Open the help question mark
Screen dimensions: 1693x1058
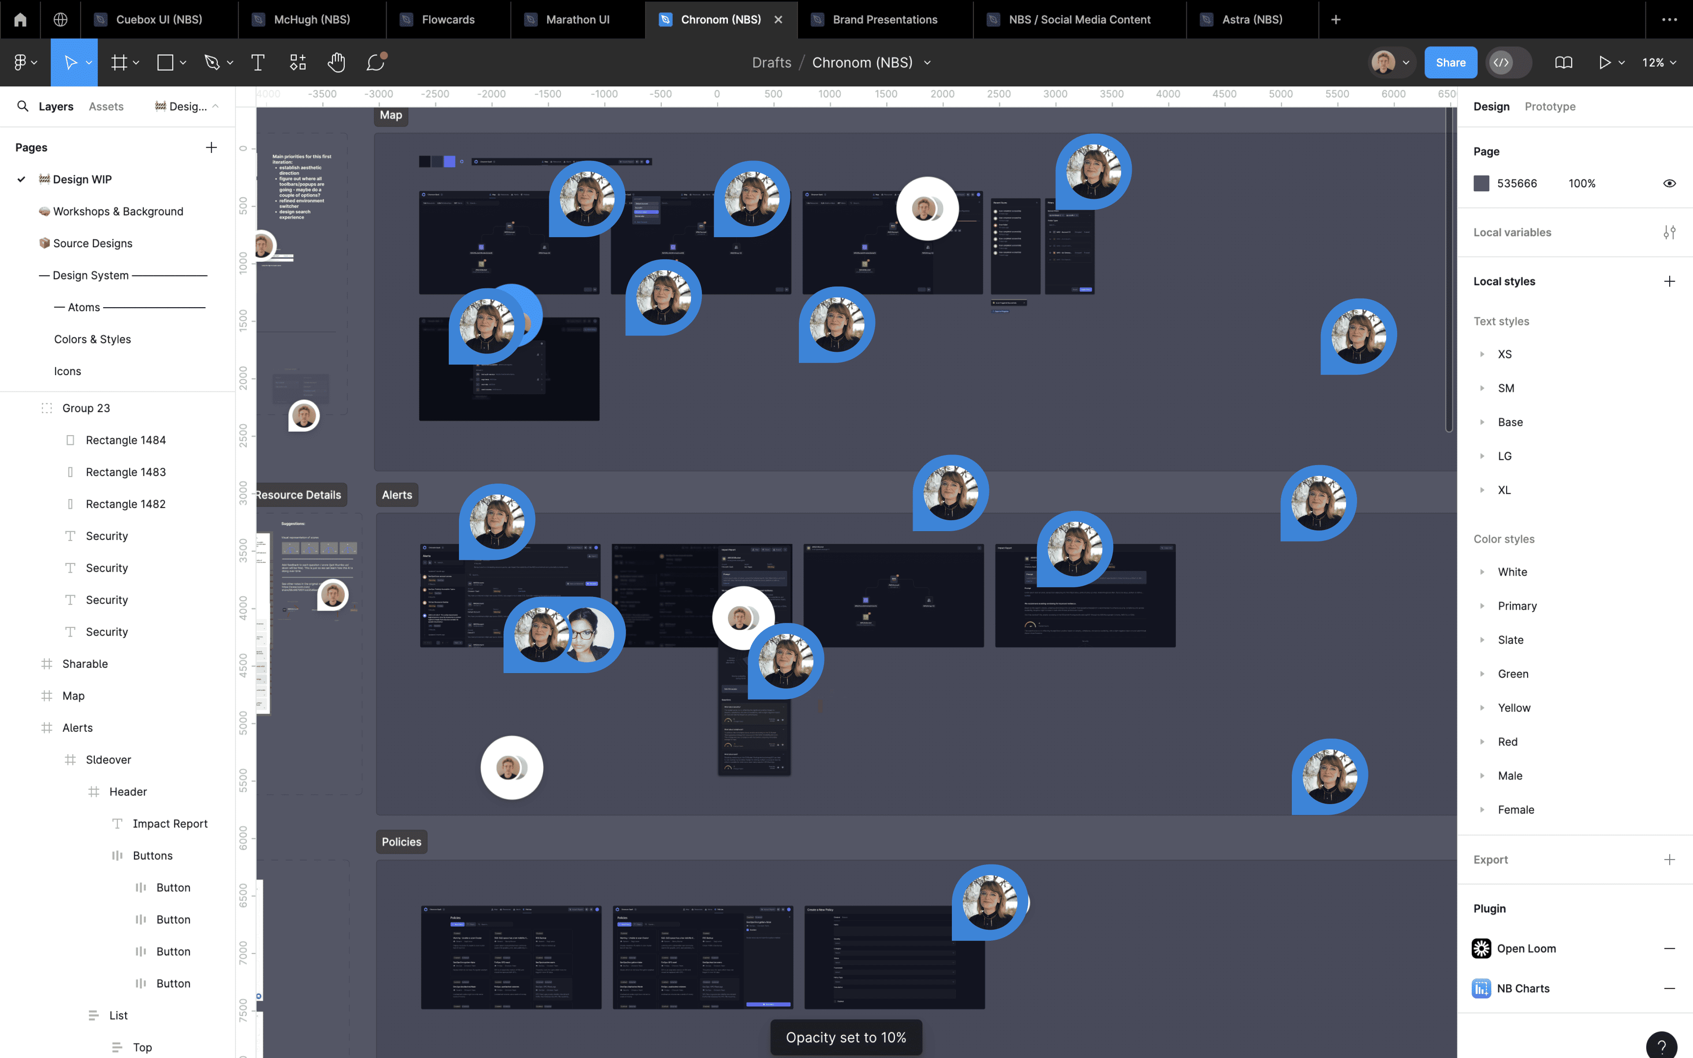1662,1046
